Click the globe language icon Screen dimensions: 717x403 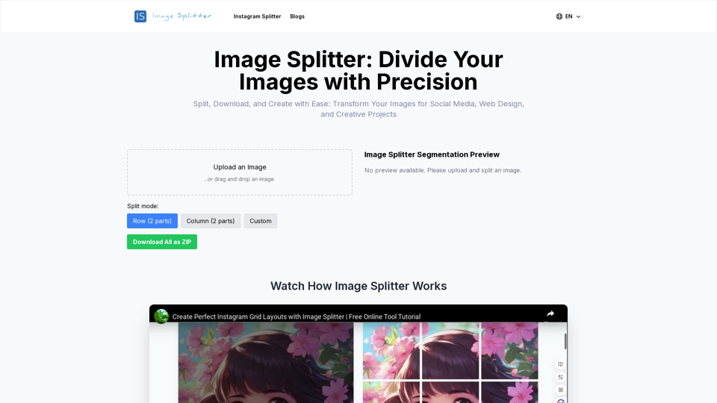(x=559, y=16)
